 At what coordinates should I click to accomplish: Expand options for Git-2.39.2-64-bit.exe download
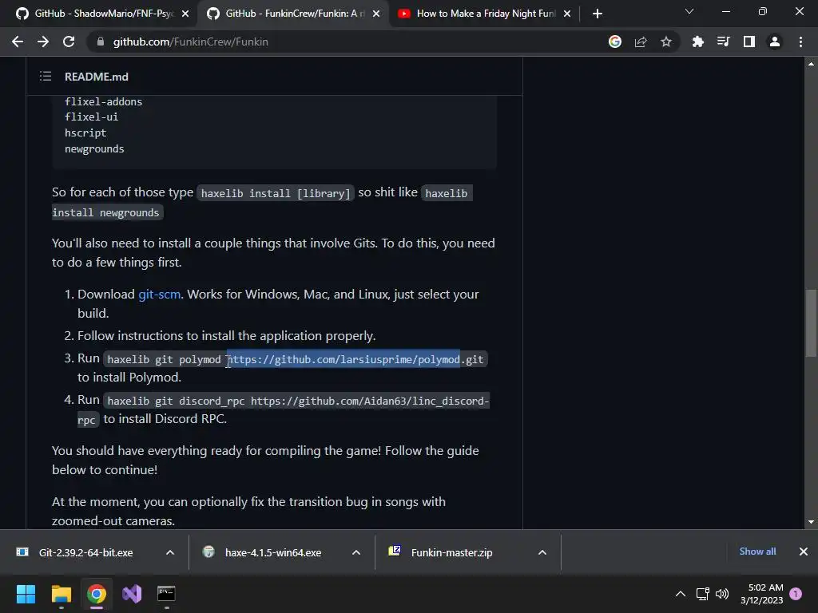pos(169,552)
